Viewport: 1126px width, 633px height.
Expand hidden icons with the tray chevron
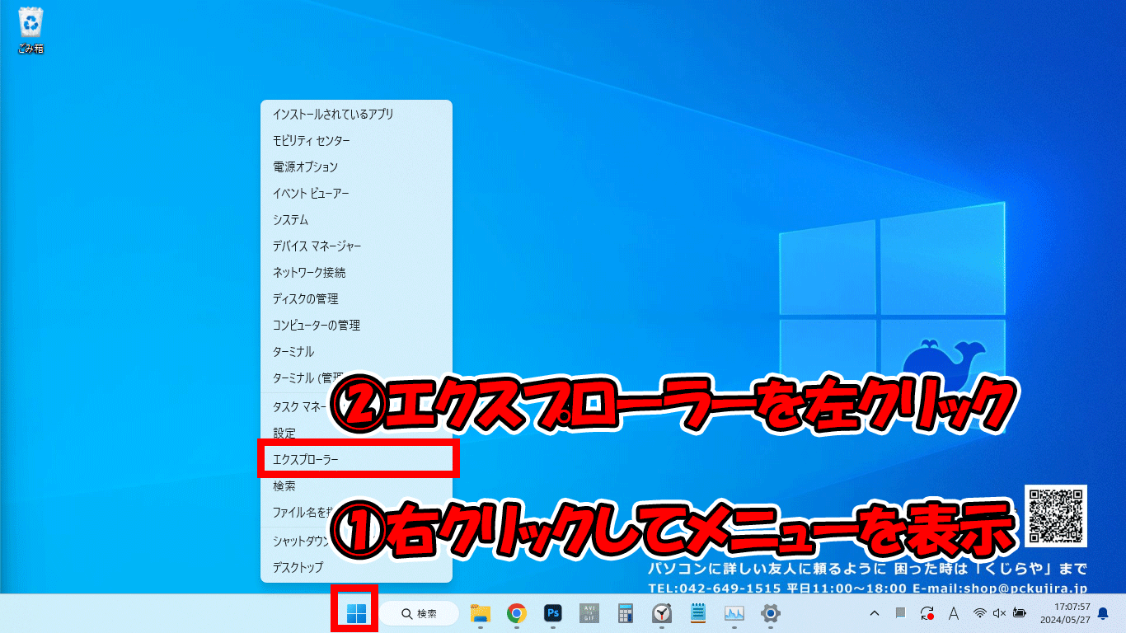(874, 613)
